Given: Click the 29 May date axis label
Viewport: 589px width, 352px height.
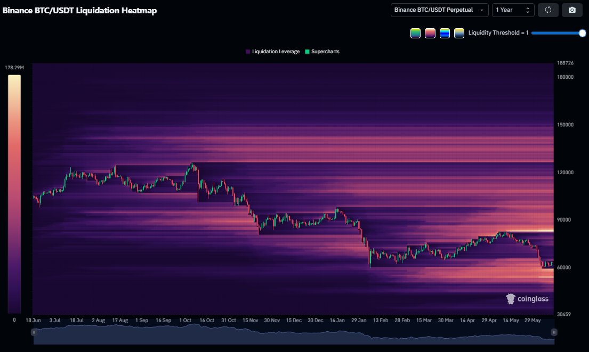Looking at the screenshot, I should [532, 320].
